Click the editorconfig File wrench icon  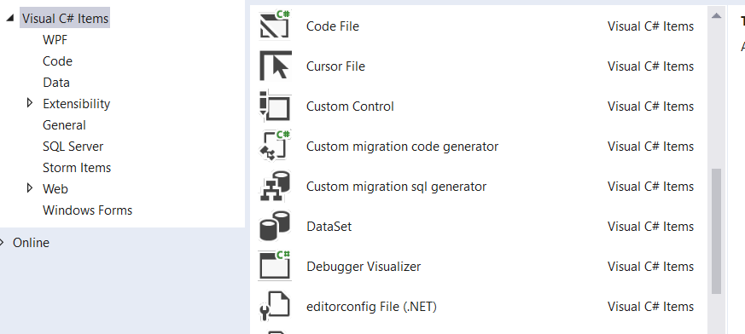tap(275, 306)
